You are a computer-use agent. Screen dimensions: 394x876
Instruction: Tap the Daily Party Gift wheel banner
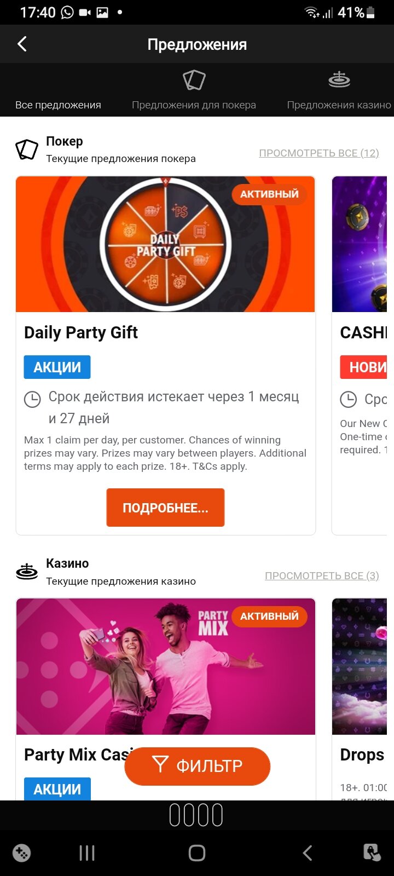point(165,245)
